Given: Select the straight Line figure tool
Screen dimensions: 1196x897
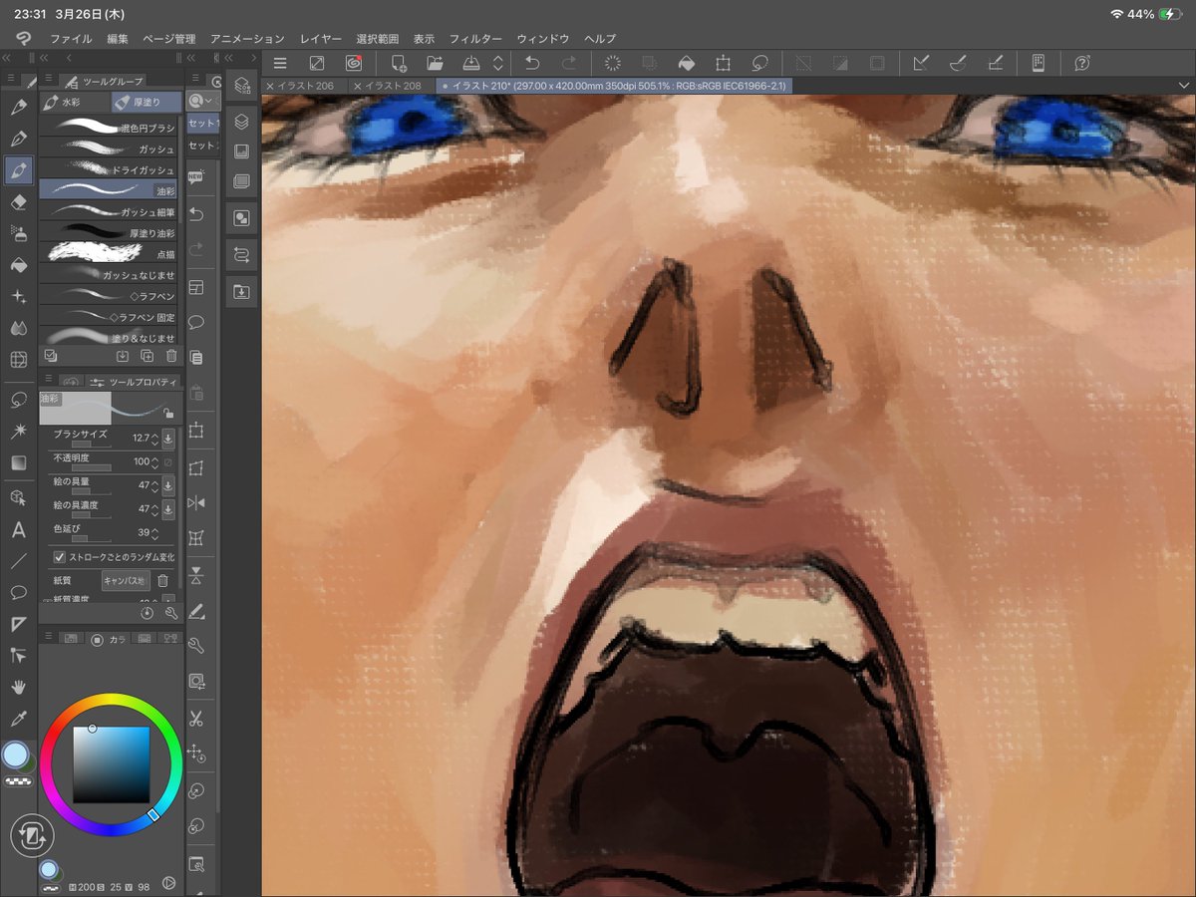Looking at the screenshot, I should [x=17, y=560].
